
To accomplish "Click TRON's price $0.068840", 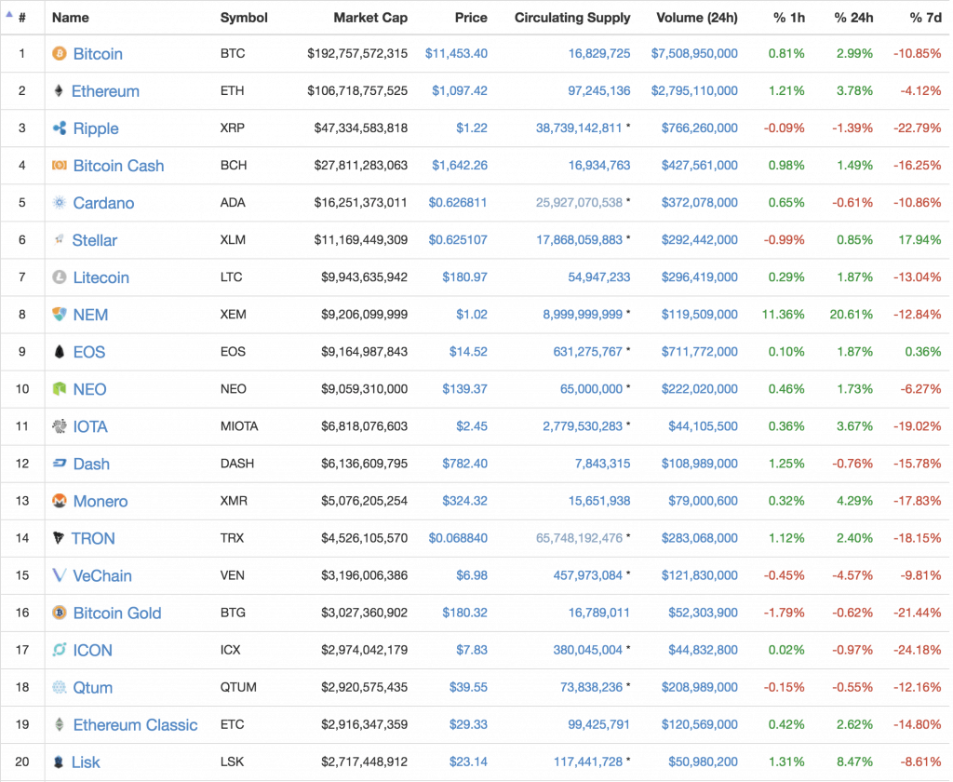I will tap(458, 538).
